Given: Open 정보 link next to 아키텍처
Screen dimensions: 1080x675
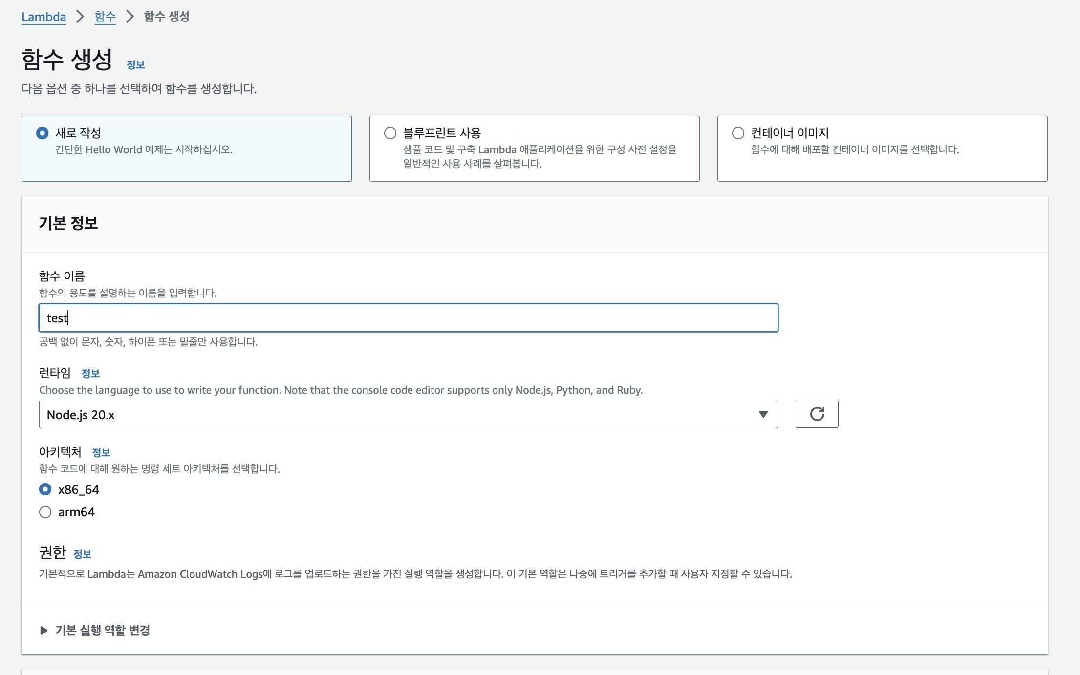Looking at the screenshot, I should (101, 453).
